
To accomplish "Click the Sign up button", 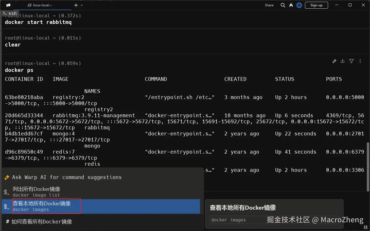I will (x=316, y=5).
